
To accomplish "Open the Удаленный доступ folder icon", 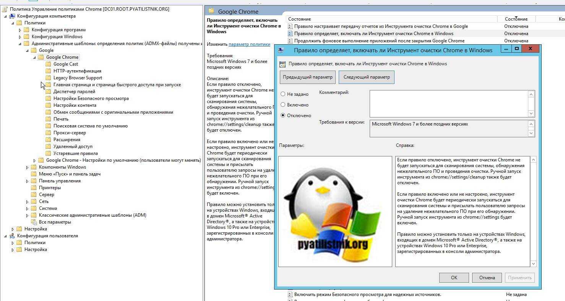I will coord(48,146).
